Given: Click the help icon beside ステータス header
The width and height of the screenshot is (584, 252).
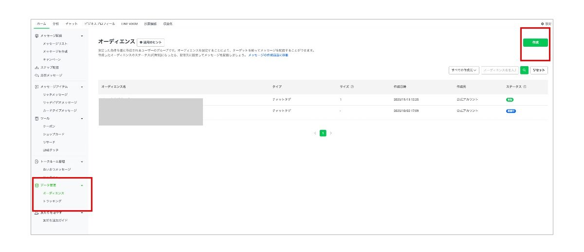Looking at the screenshot, I should [x=525, y=87].
